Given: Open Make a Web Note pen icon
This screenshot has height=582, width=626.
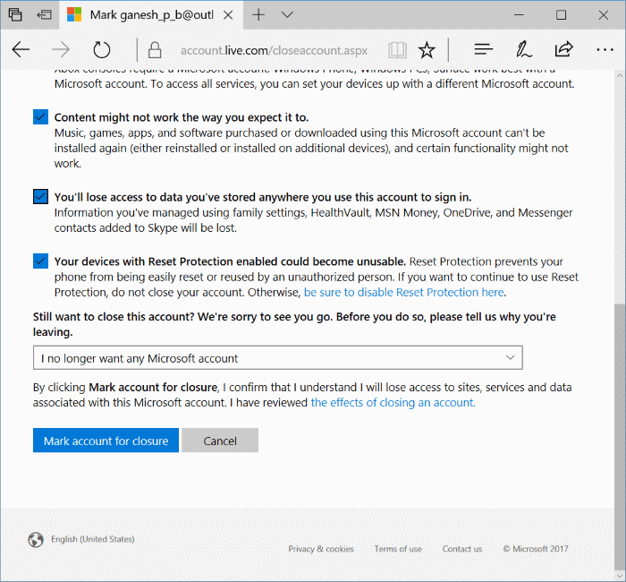Looking at the screenshot, I should click(524, 49).
